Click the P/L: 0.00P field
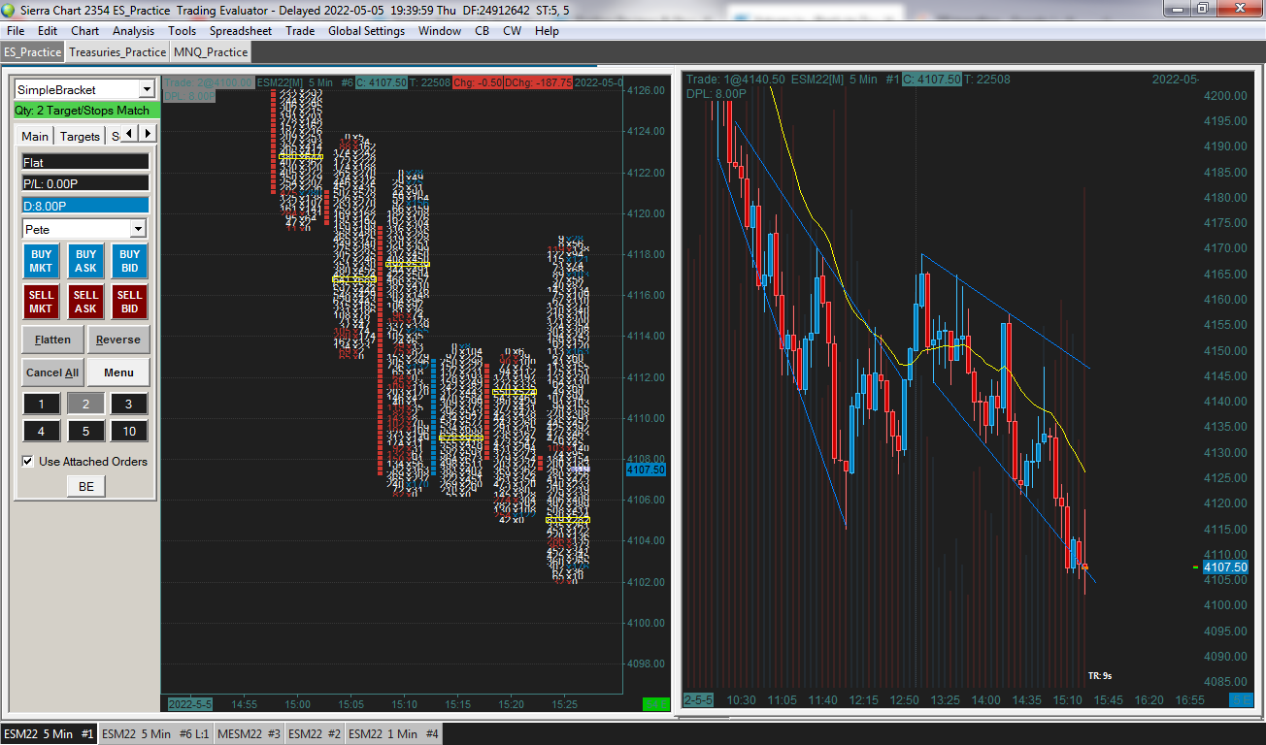This screenshot has width=1266, height=745. 85,183
